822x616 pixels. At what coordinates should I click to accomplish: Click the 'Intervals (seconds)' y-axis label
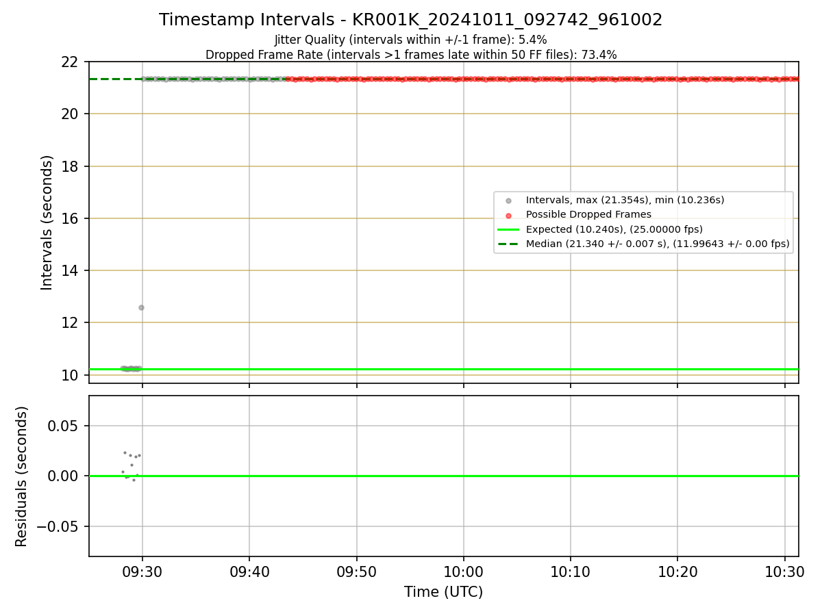47,222
